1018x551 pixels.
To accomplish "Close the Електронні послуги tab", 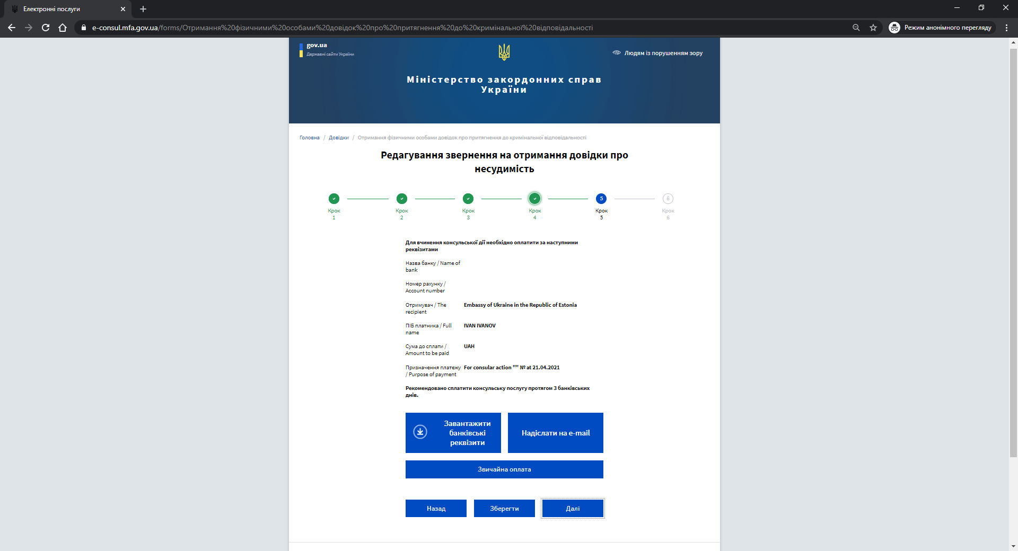I will [123, 9].
